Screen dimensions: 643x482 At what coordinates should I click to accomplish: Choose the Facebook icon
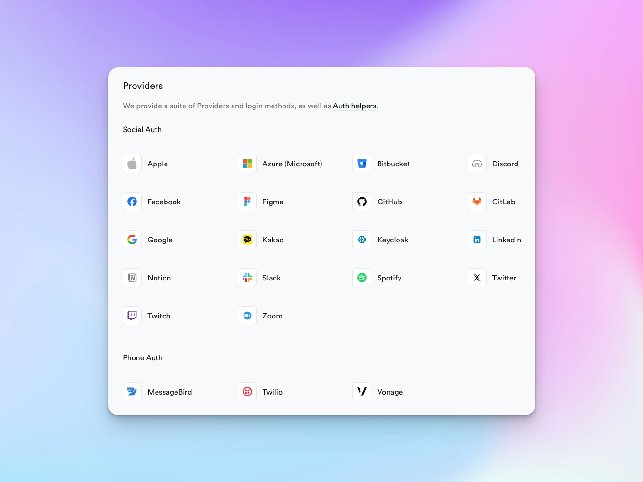coord(132,202)
